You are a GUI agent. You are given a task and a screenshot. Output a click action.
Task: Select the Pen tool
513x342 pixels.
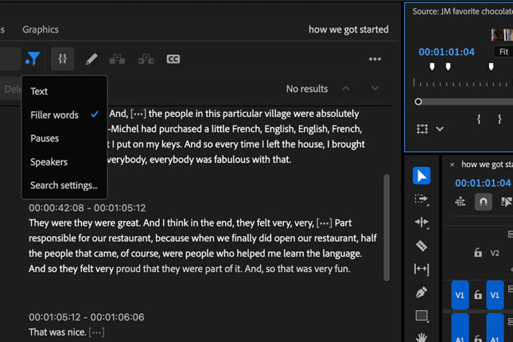coord(421,293)
